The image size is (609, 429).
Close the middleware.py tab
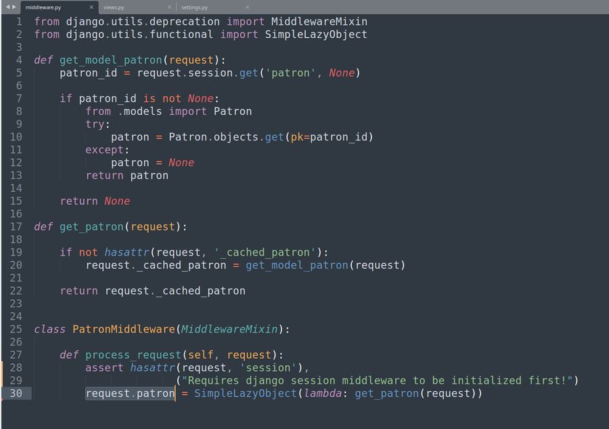point(91,7)
